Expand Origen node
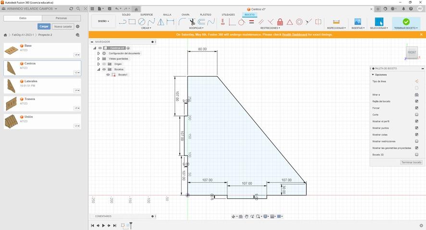Image resolution: width=426 pixels, height=230 pixels. [99, 64]
